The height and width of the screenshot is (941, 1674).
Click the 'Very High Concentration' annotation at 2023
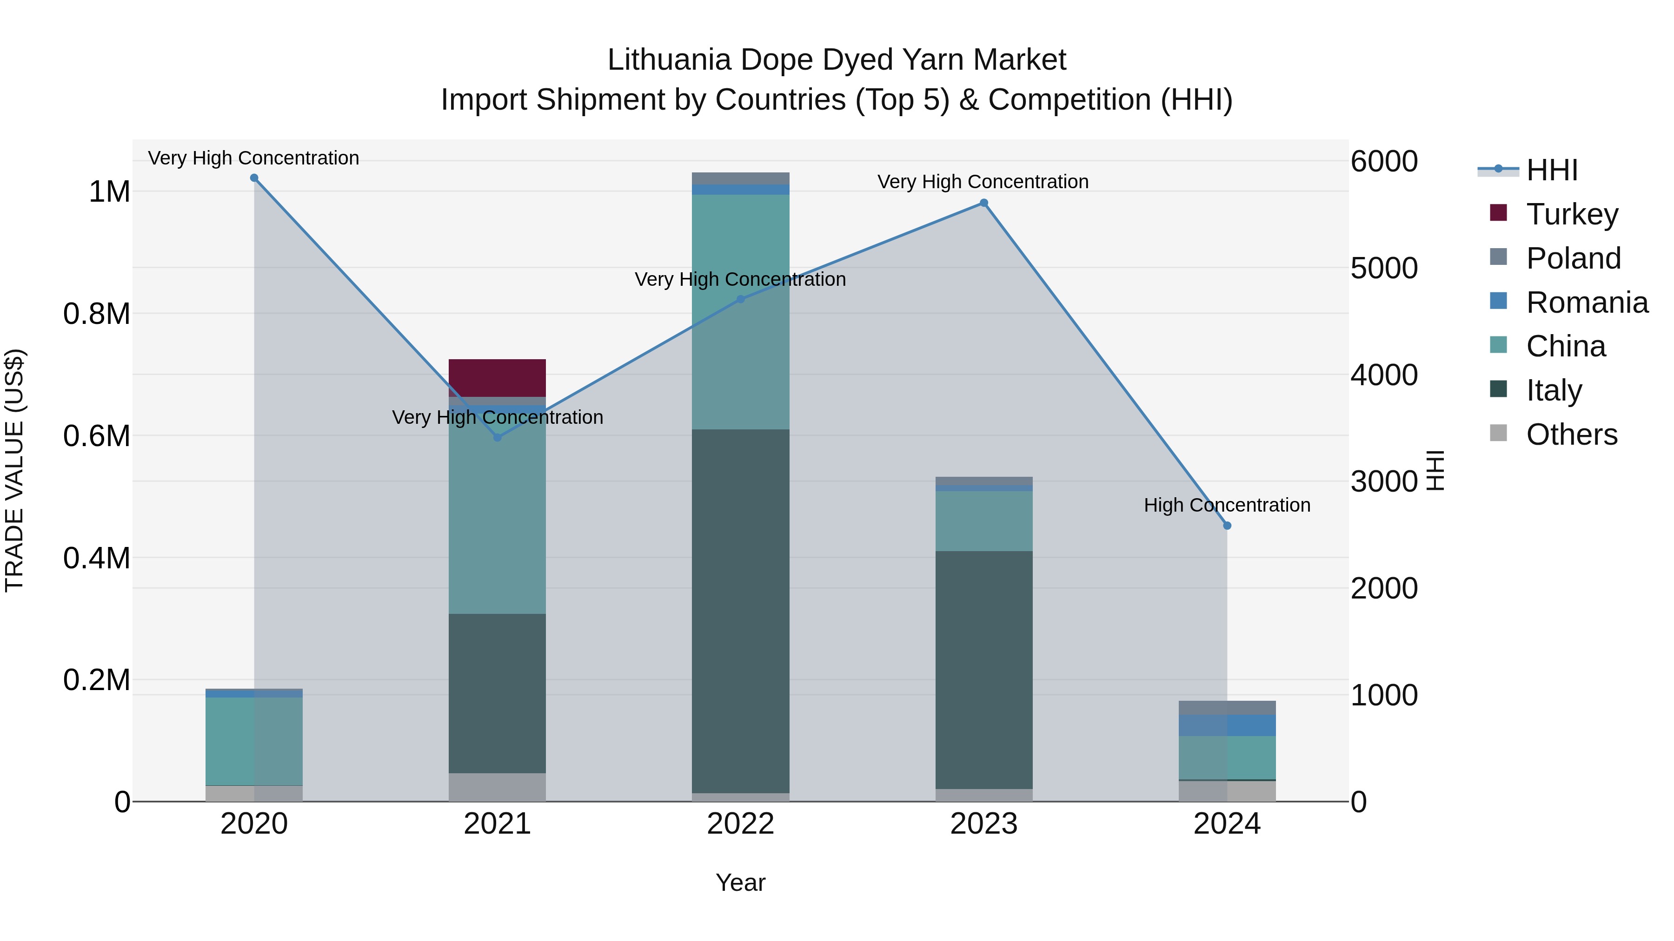click(983, 182)
